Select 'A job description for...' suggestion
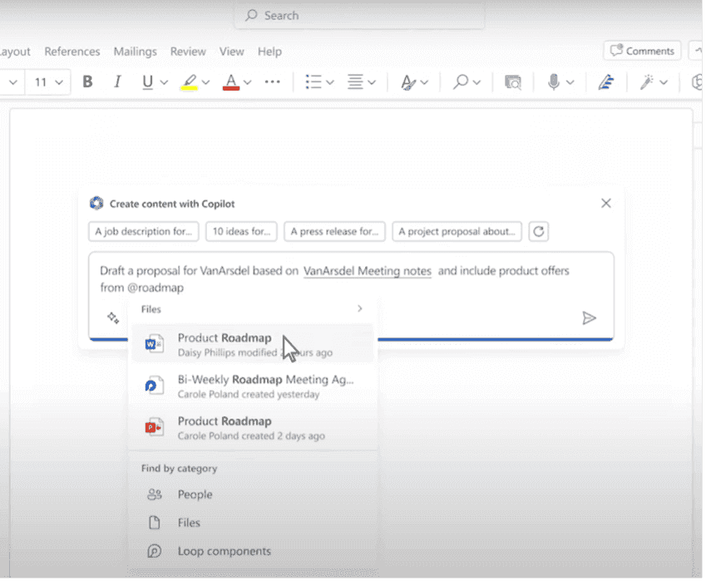706x581 pixels. tap(144, 231)
